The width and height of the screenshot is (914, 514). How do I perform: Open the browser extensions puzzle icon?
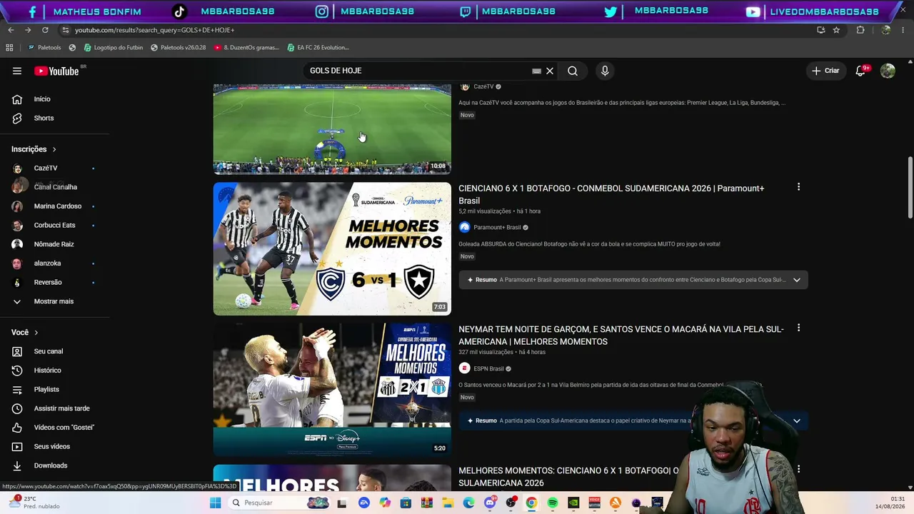click(860, 30)
